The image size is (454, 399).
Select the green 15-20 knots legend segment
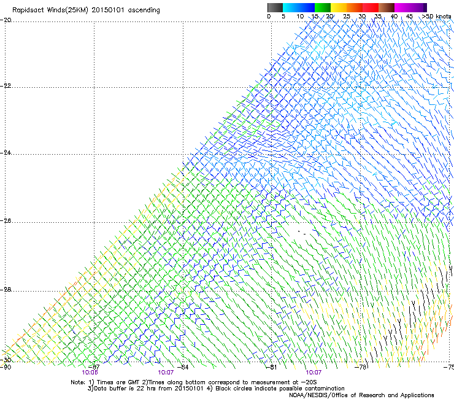point(323,7)
